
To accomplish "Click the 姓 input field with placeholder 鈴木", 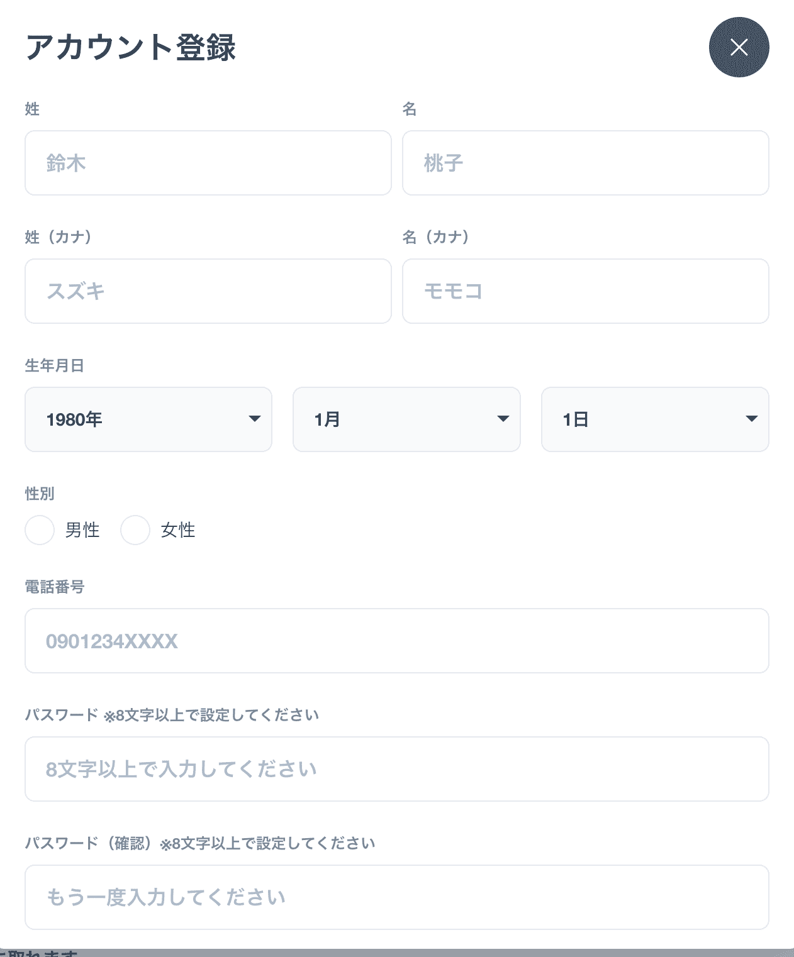I will click(208, 163).
